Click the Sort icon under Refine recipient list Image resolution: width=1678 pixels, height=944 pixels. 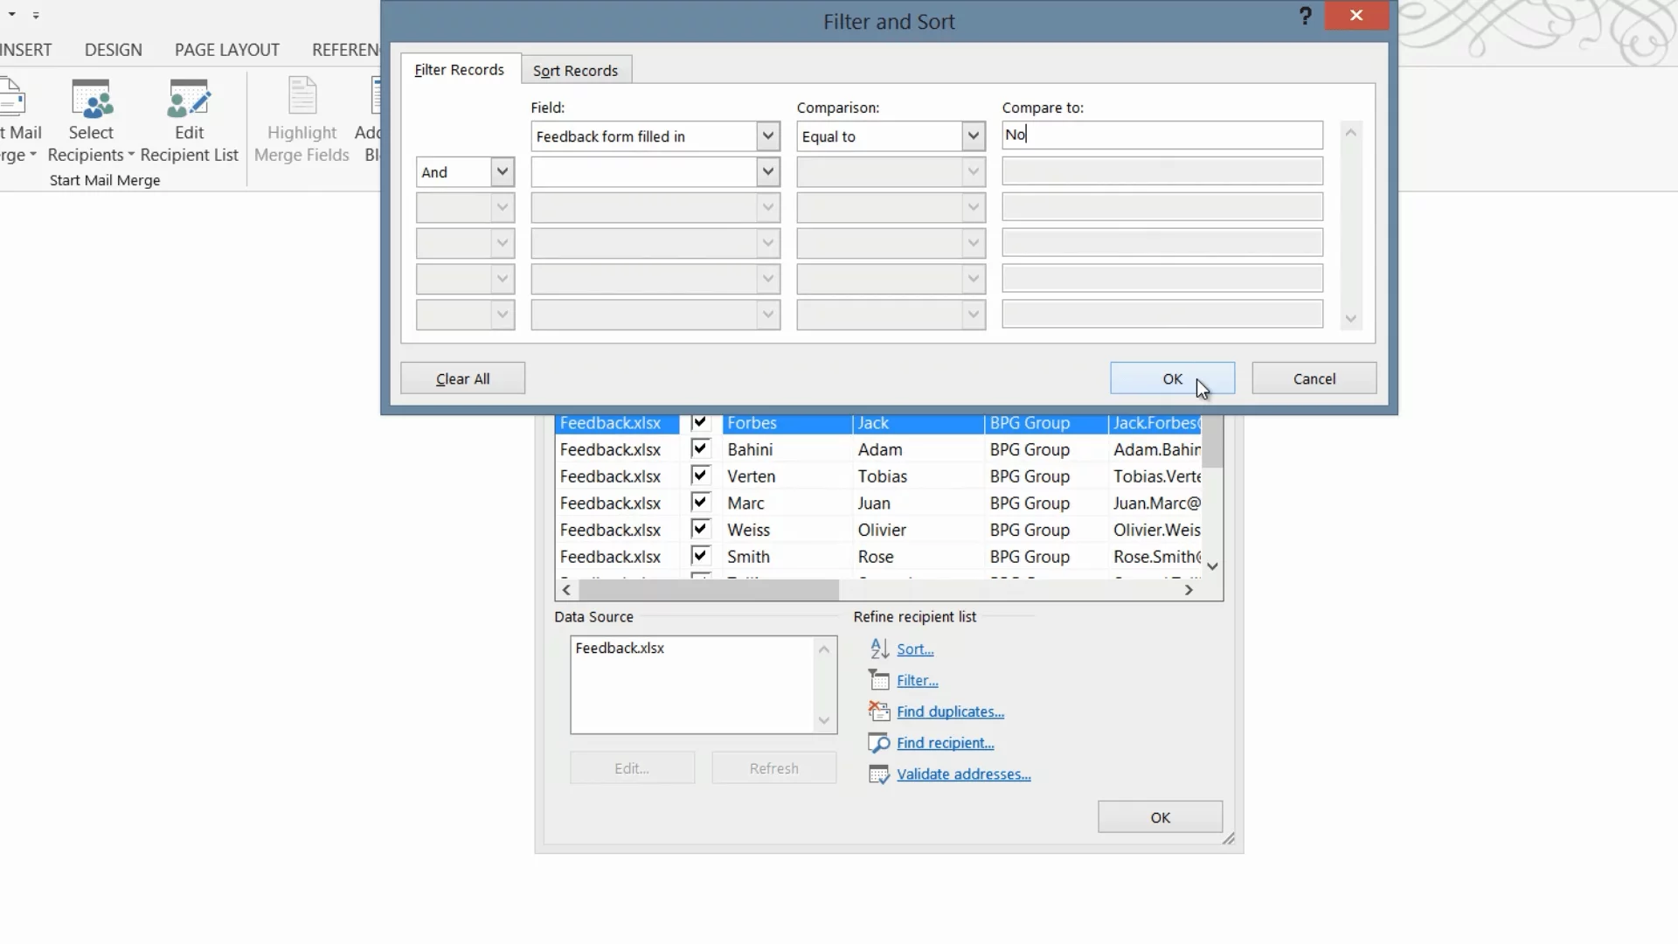pos(879,649)
